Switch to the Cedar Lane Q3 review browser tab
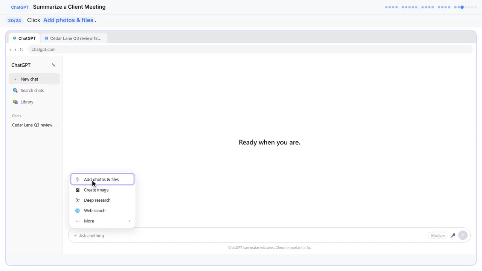The width and height of the screenshot is (482, 271). pos(73,38)
